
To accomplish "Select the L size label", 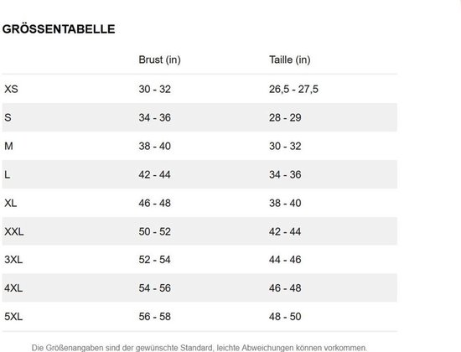I will (x=8, y=174).
